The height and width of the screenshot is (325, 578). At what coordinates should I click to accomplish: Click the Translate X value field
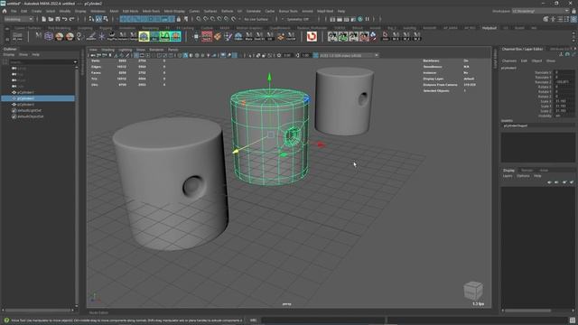tap(564, 72)
